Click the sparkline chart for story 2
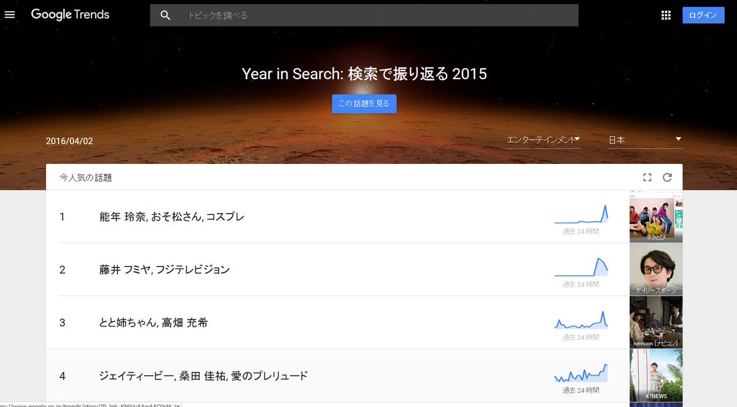The width and height of the screenshot is (737, 407). [581, 267]
